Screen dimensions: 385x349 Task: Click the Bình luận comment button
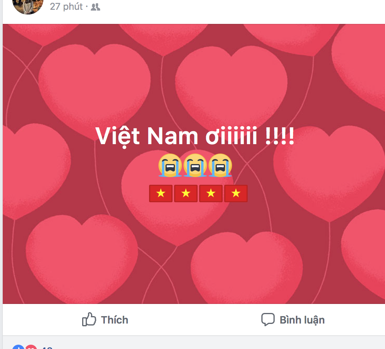click(293, 320)
